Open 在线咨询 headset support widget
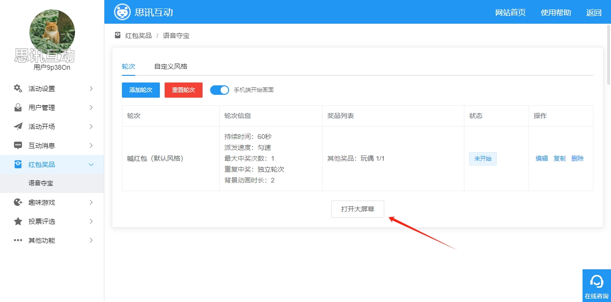This screenshot has width=611, height=302. tap(597, 285)
